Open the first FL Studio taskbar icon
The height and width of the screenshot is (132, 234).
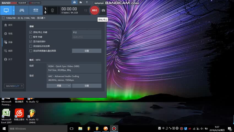(89, 128)
